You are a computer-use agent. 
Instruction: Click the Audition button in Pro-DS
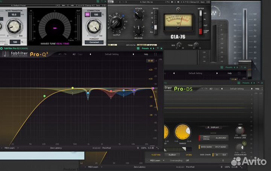pyautogui.click(x=172, y=154)
